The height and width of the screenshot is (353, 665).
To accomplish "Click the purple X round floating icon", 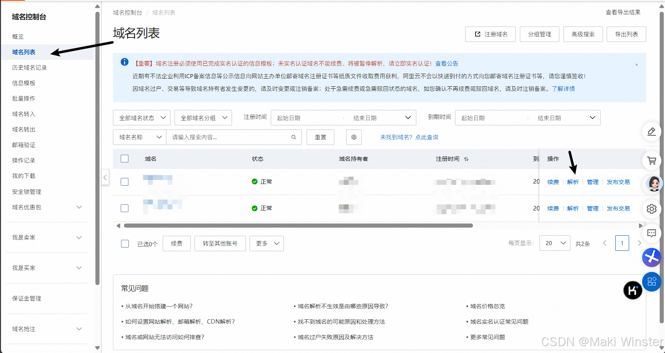I will [652, 257].
